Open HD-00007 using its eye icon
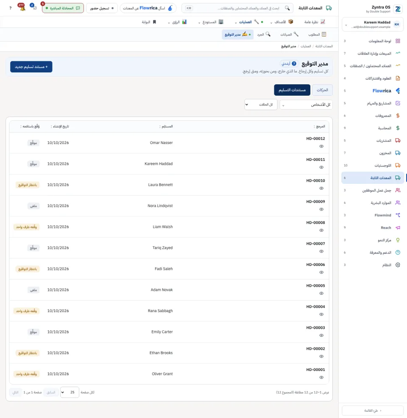407x418 pixels. coord(321,252)
